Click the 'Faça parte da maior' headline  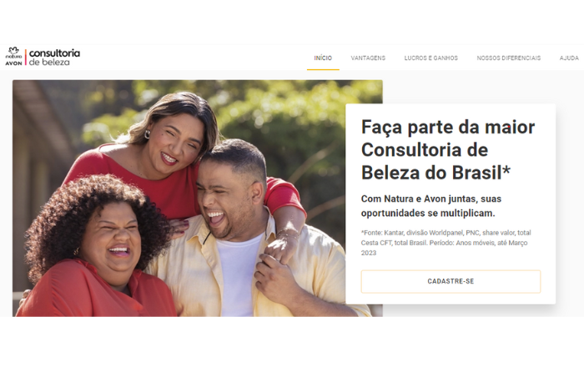(x=448, y=128)
